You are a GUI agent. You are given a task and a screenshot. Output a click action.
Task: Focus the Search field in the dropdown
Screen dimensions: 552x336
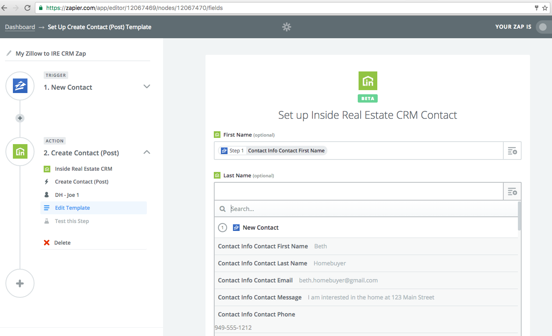(x=366, y=209)
